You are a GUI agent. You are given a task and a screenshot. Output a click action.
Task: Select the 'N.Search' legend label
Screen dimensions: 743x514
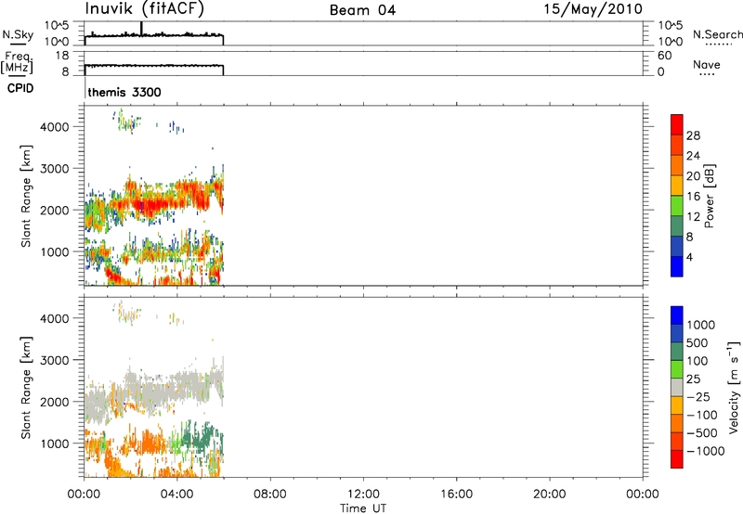click(x=717, y=34)
